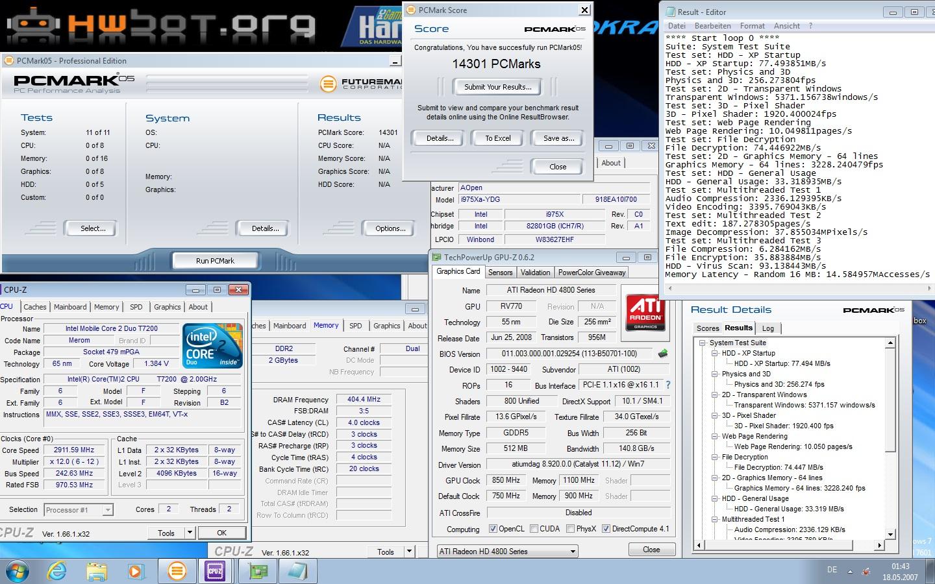This screenshot has width=935, height=584.
Task: Collapse the System Test Suite tree node
Action: 703,343
